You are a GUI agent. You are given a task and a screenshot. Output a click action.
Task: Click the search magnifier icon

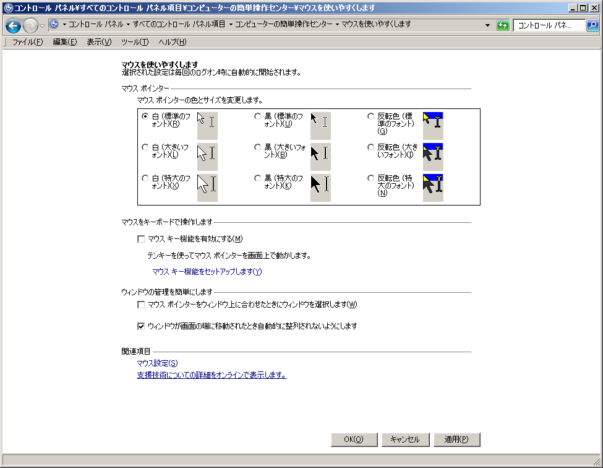click(592, 25)
